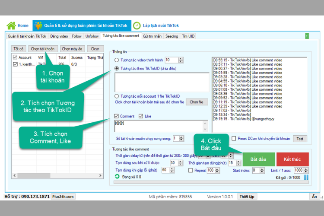Click the Chọn file button
This screenshot has width=324, height=216.
197,102
